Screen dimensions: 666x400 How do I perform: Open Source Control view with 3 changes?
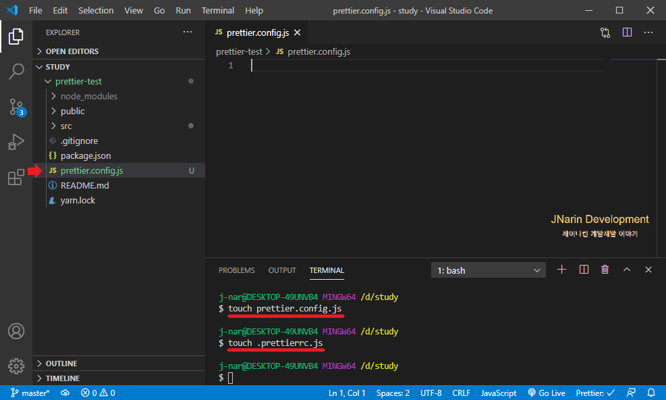click(17, 107)
